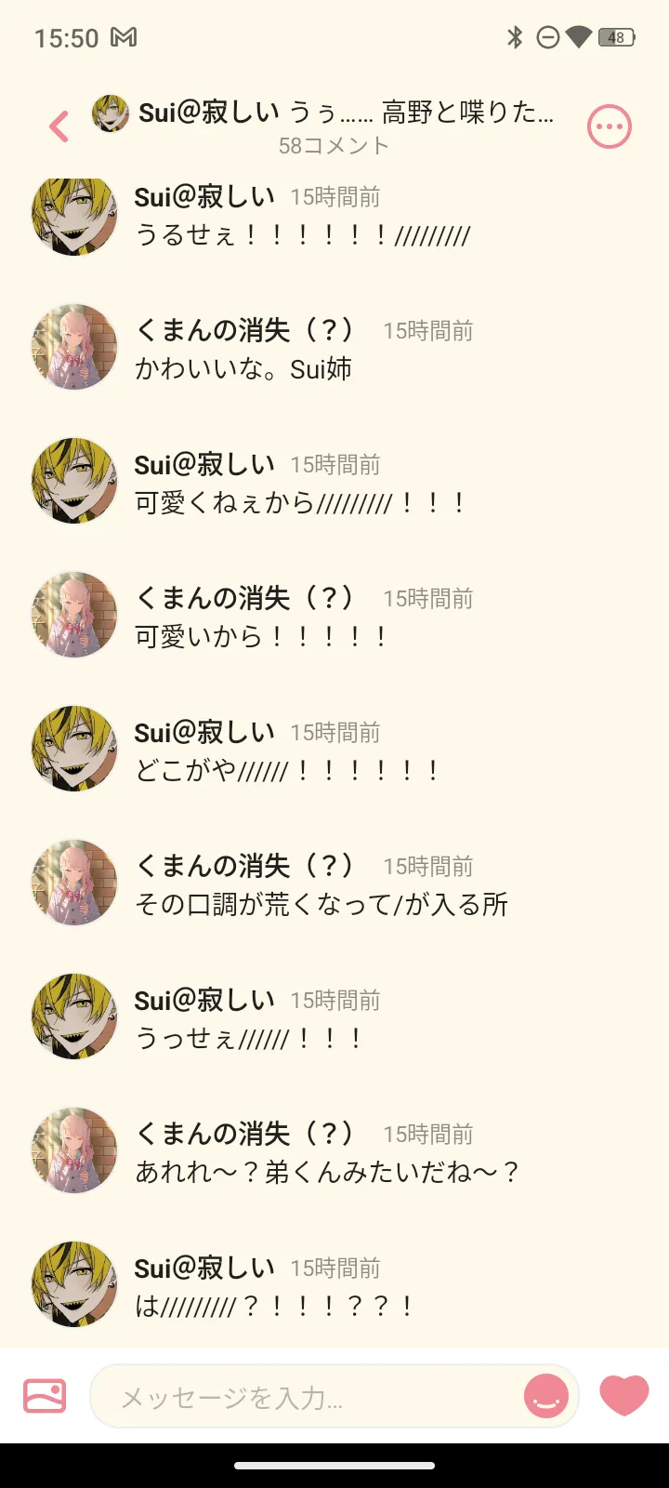The width and height of the screenshot is (669, 1488).
Task: Select the last comment は/////////？！！！？？！
Action: pos(275,1306)
